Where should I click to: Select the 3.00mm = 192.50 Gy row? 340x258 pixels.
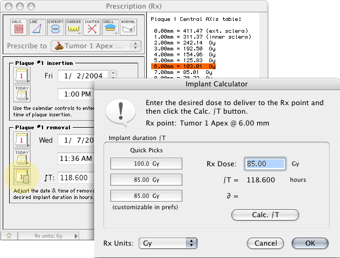pos(185,48)
